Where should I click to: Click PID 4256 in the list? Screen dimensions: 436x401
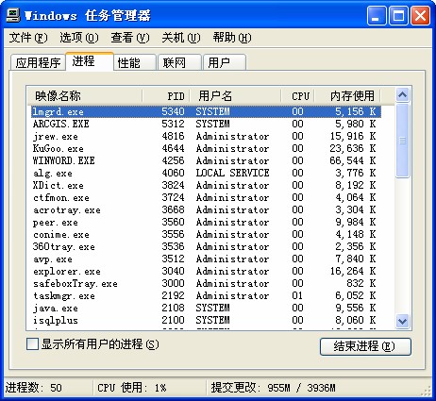click(173, 160)
